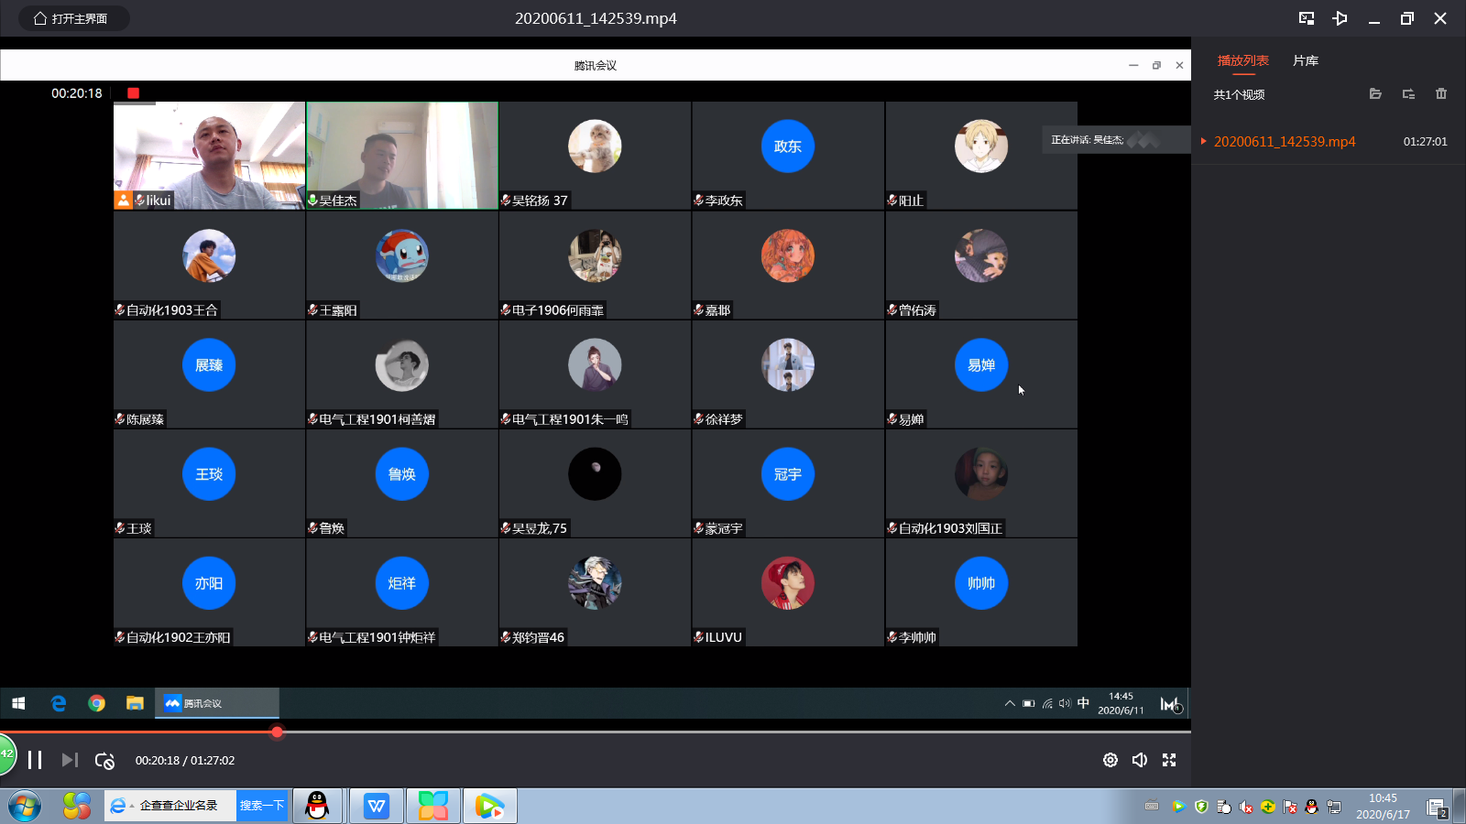
Task: Mute the player volume
Action: 1140,760
